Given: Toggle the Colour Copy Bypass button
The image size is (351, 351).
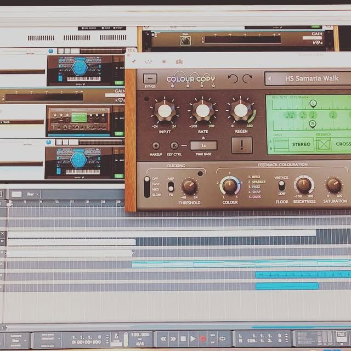Looking at the screenshot, I should (150, 78).
